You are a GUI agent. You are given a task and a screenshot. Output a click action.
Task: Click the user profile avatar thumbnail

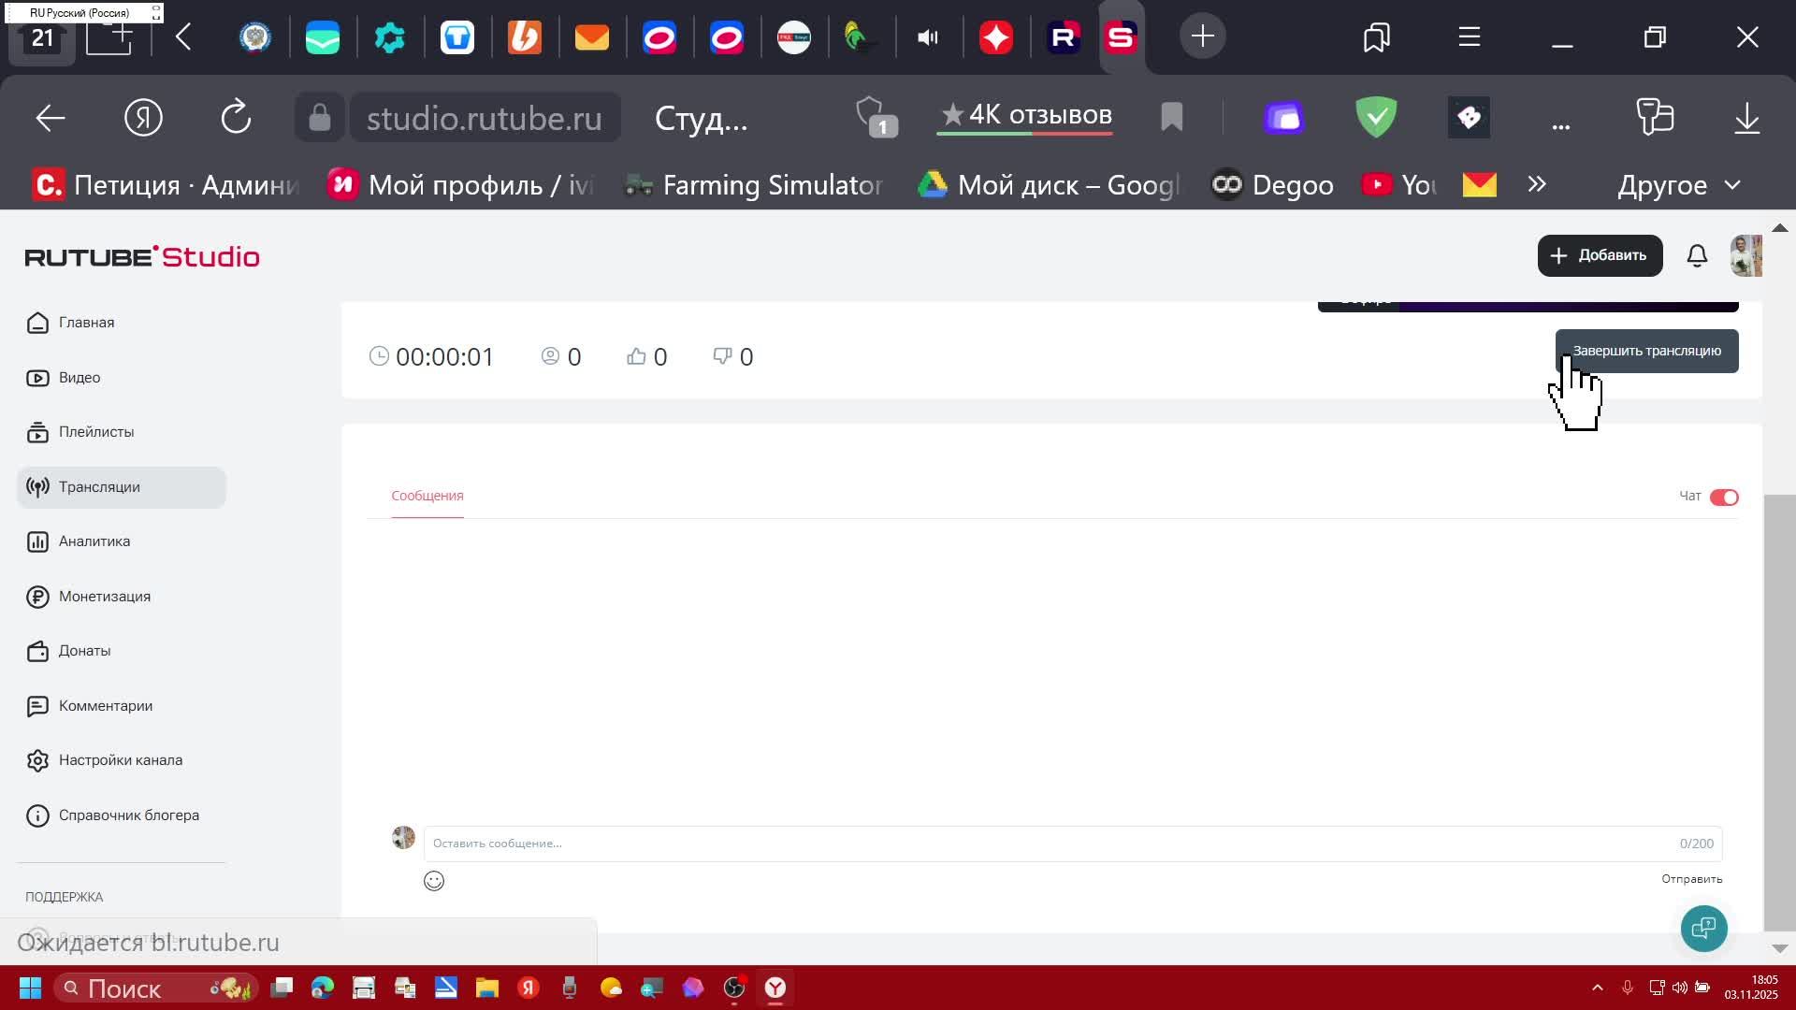point(1745,255)
